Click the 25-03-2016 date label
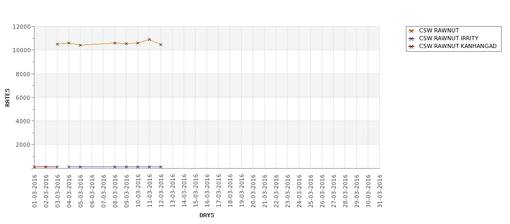Image resolution: width=510 pixels, height=224 pixels. point(311,191)
